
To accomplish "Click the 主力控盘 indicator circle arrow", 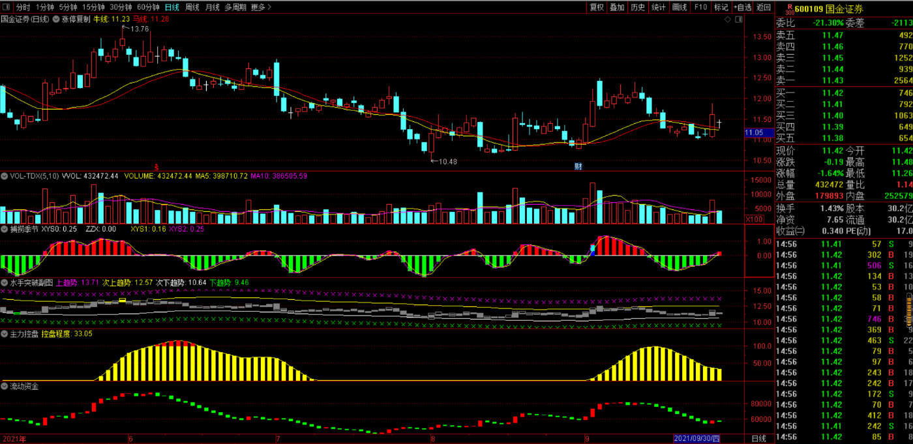I will tap(5, 334).
